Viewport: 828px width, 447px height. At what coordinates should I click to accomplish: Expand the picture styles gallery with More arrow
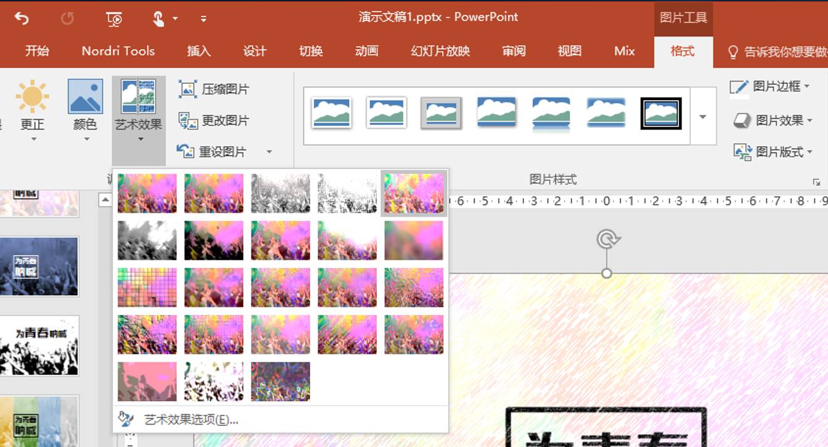point(703,117)
